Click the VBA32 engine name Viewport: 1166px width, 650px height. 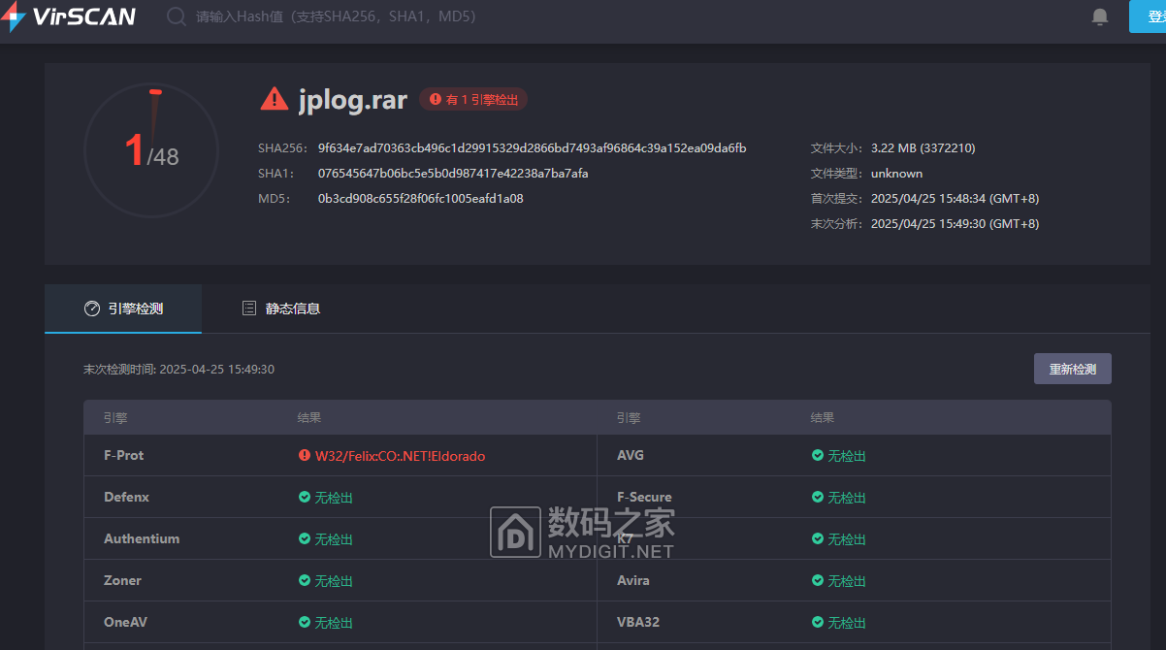(638, 622)
